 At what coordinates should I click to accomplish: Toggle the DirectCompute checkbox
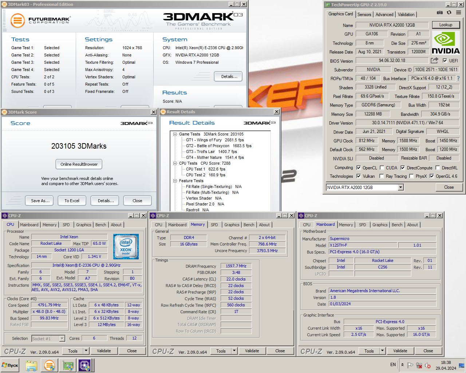coord(403,168)
